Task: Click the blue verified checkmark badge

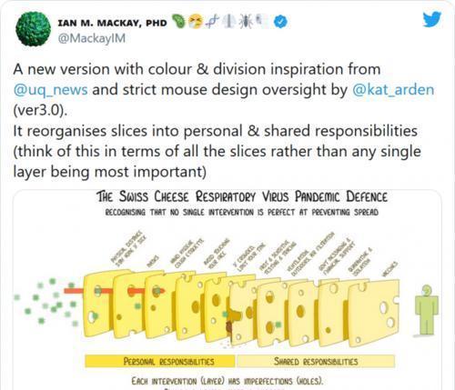Action: click(x=281, y=22)
